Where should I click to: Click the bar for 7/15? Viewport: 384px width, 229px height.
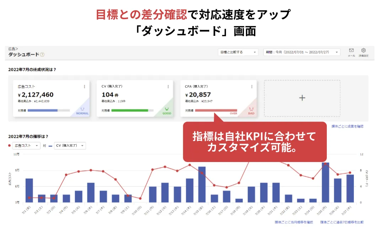click(x=202, y=185)
